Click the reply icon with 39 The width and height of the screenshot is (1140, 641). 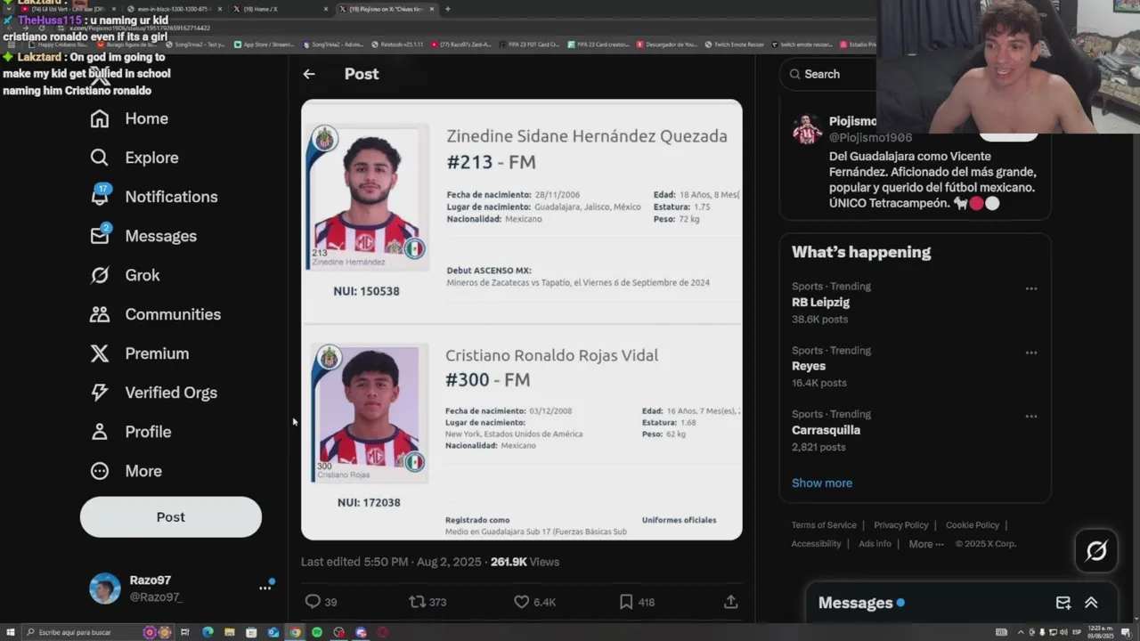pyautogui.click(x=313, y=602)
